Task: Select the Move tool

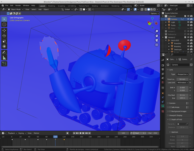Action: [x=4, y=31]
